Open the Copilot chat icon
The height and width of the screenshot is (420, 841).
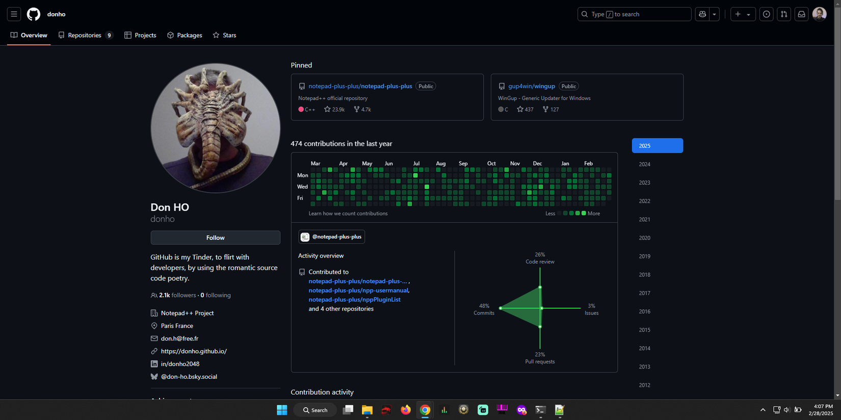pyautogui.click(x=702, y=14)
